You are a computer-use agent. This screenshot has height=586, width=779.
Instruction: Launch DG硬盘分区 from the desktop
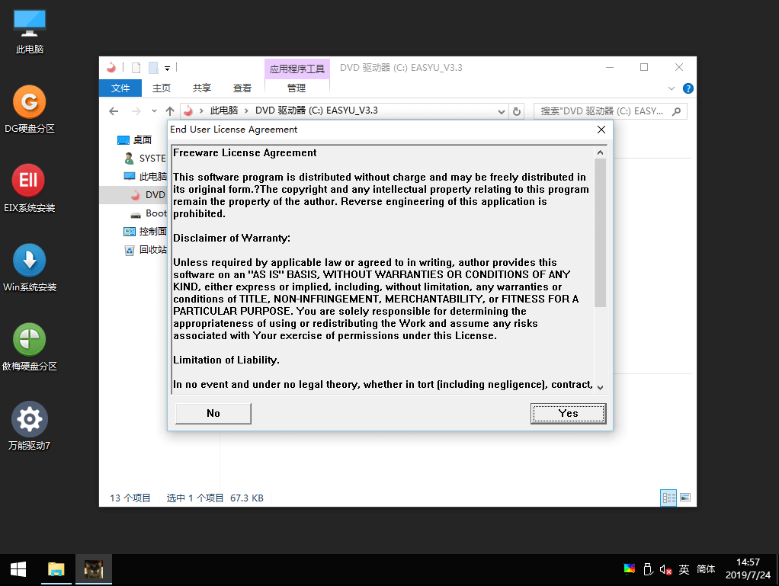pyautogui.click(x=29, y=101)
